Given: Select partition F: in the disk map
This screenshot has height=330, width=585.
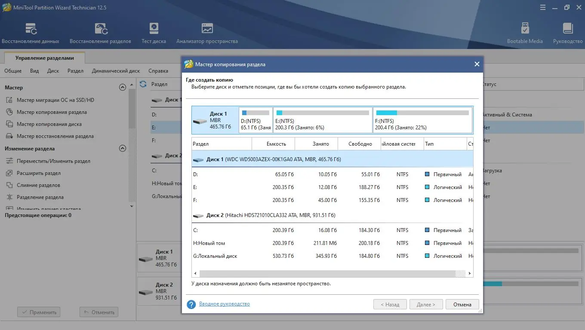Looking at the screenshot, I should [x=422, y=120].
